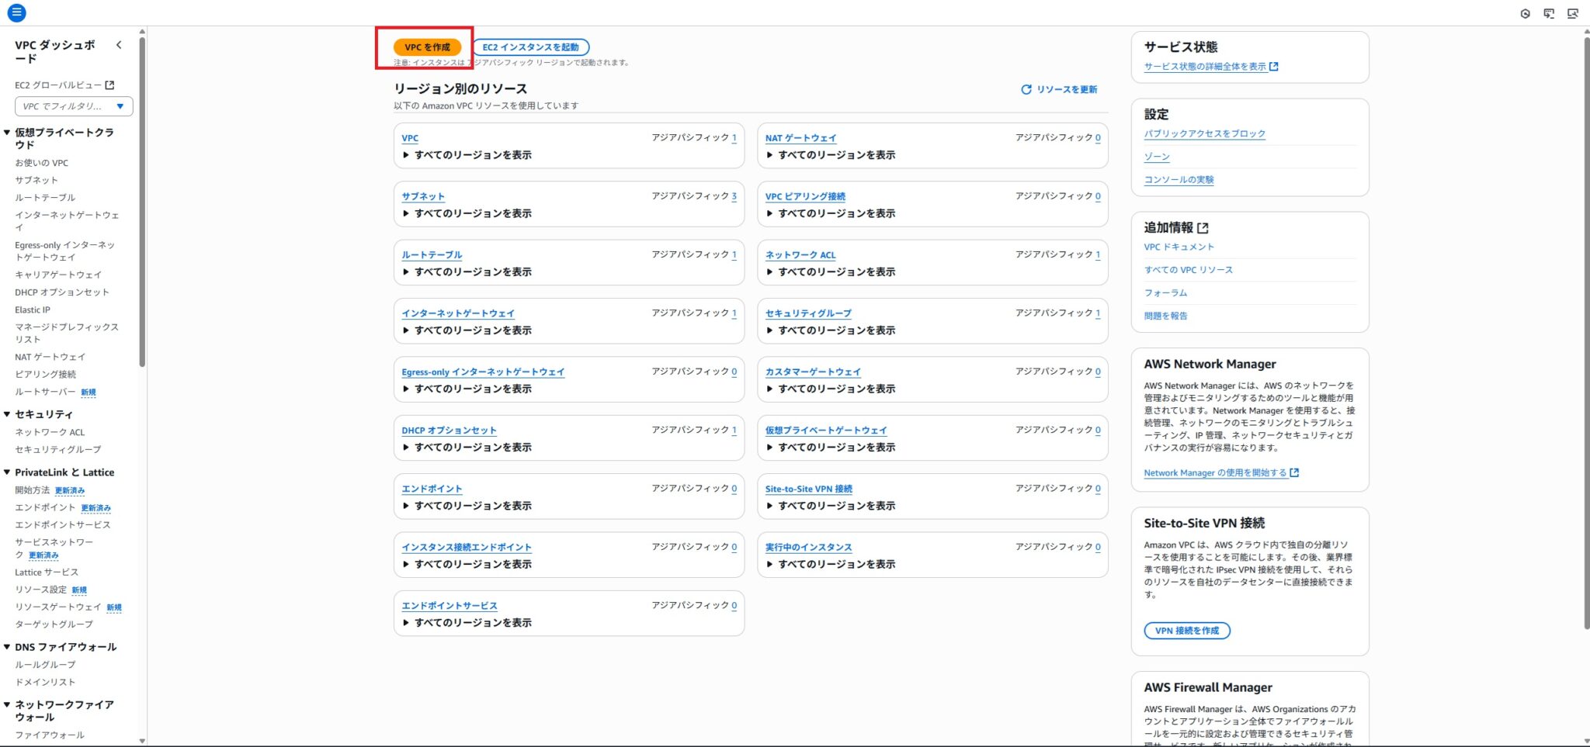Open the VPC ドキュメント link
The width and height of the screenshot is (1590, 747).
1179,247
